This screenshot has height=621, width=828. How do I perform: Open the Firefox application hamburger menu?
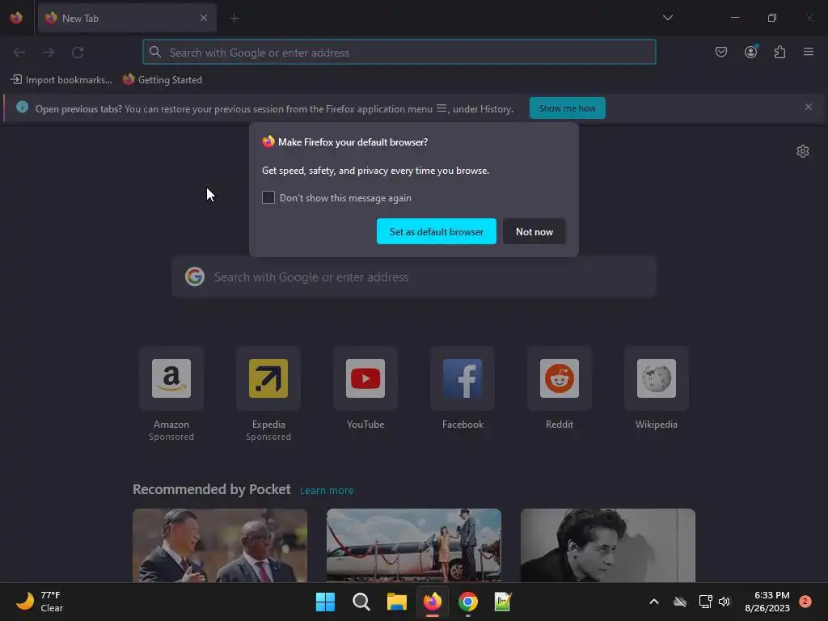(809, 52)
